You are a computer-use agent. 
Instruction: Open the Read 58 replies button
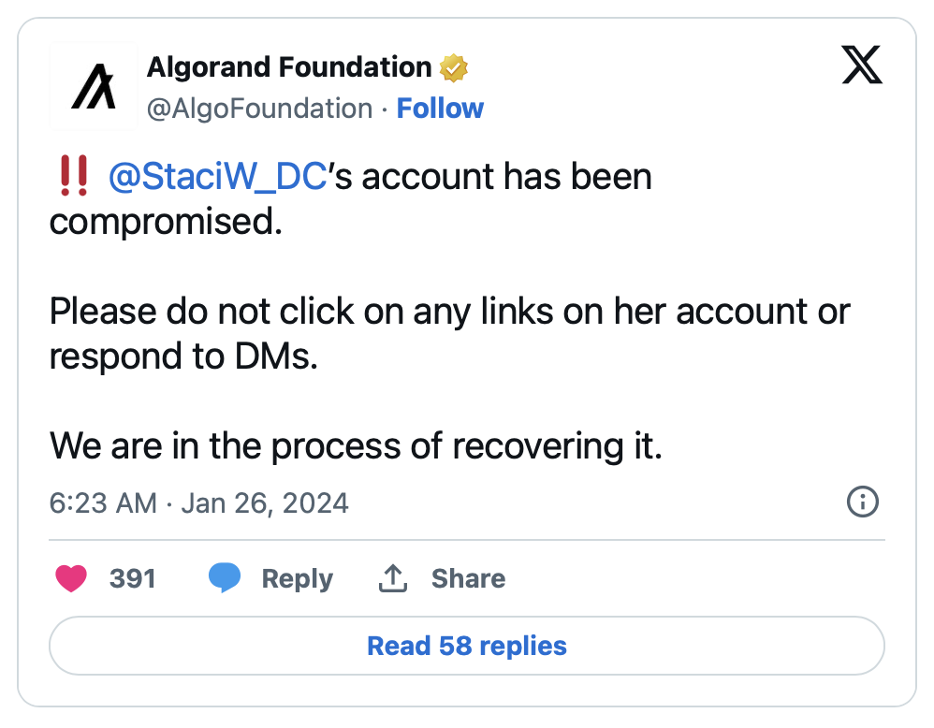(466, 646)
